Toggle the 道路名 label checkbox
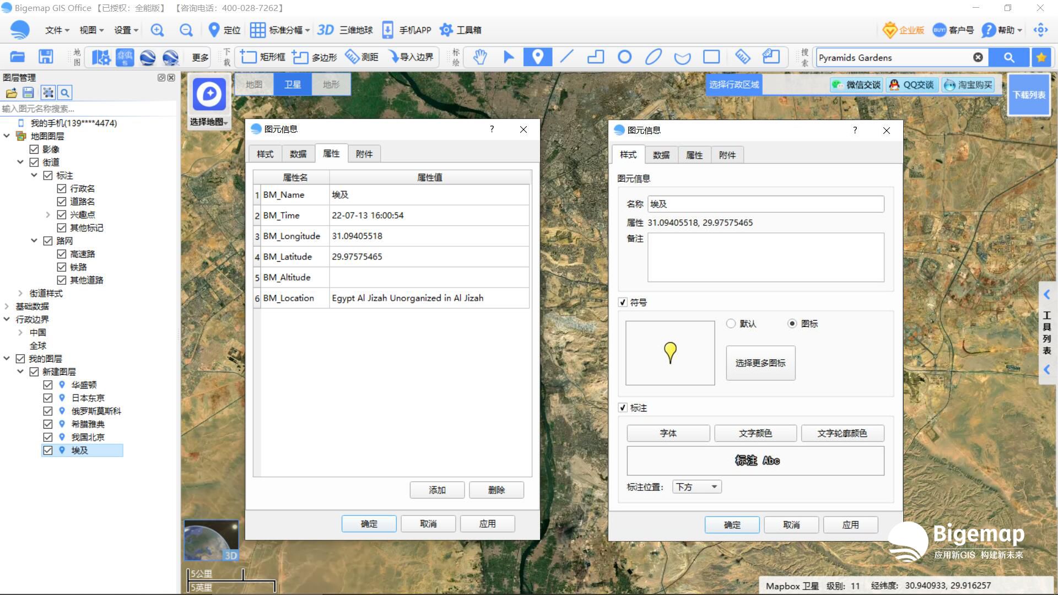1058x595 pixels. pos(62,202)
